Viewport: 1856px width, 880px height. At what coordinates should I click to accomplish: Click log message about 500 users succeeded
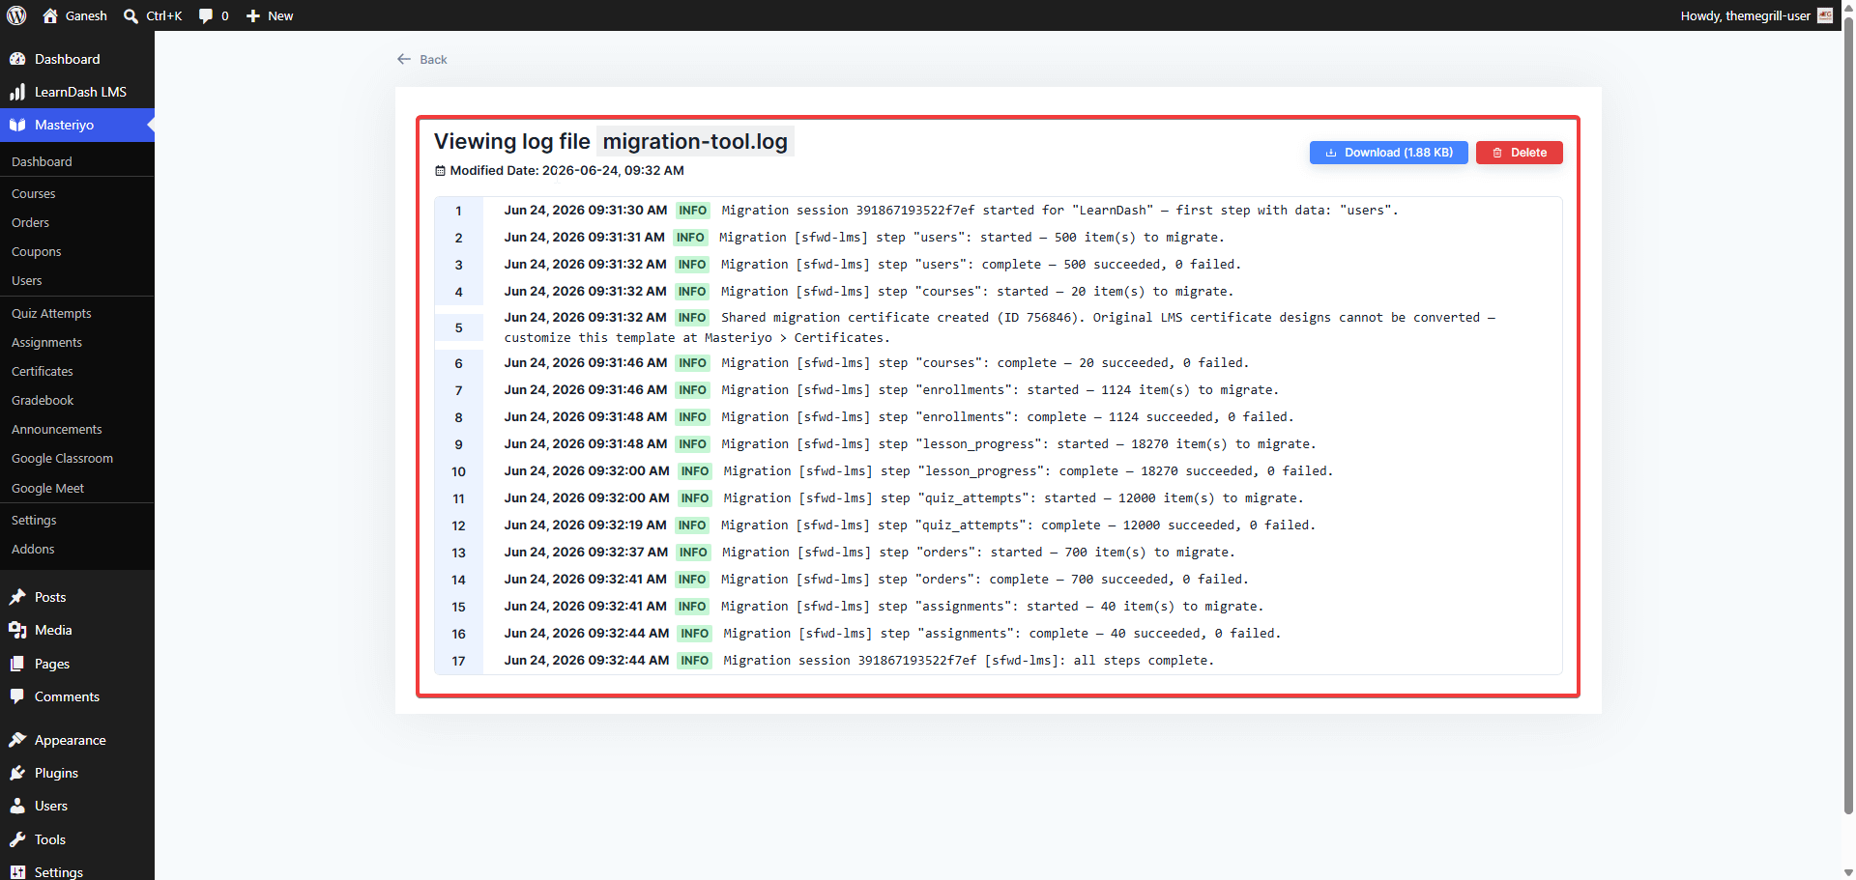pos(980,264)
